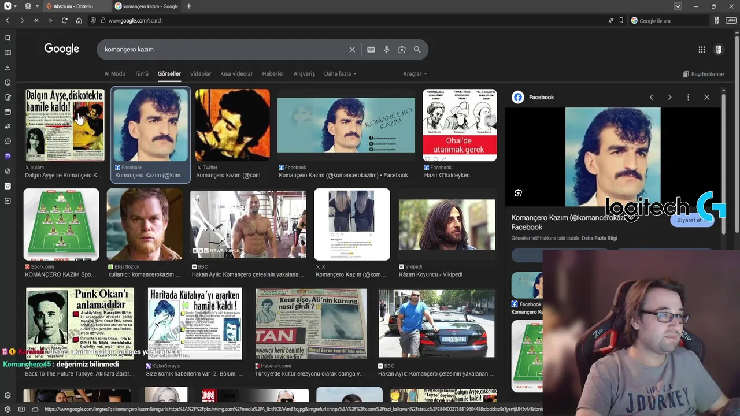Click the address bar URL
Viewport: 740px width, 416px height.
(135, 20)
